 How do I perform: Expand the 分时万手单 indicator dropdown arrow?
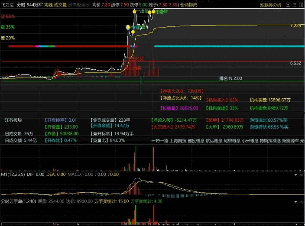(x=295, y=202)
